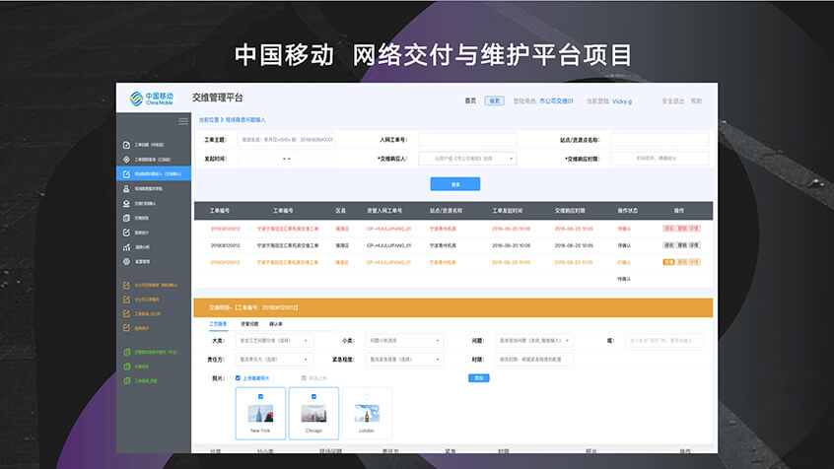
Task: Click the 安全退出 link
Action: tap(672, 100)
